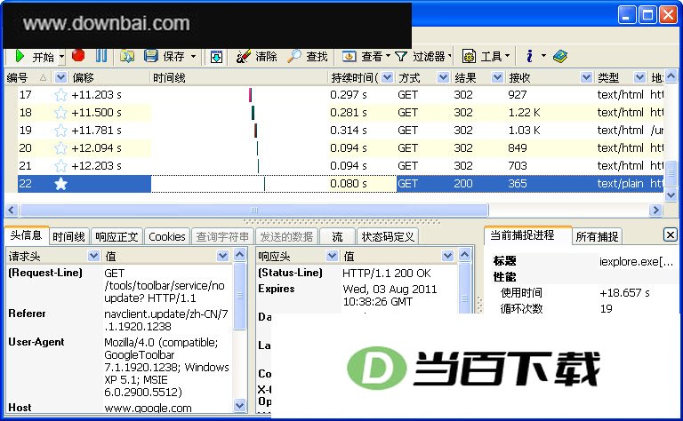Open filter dropdown on 接收 column header
This screenshot has height=421, width=683.
pyautogui.click(x=586, y=77)
